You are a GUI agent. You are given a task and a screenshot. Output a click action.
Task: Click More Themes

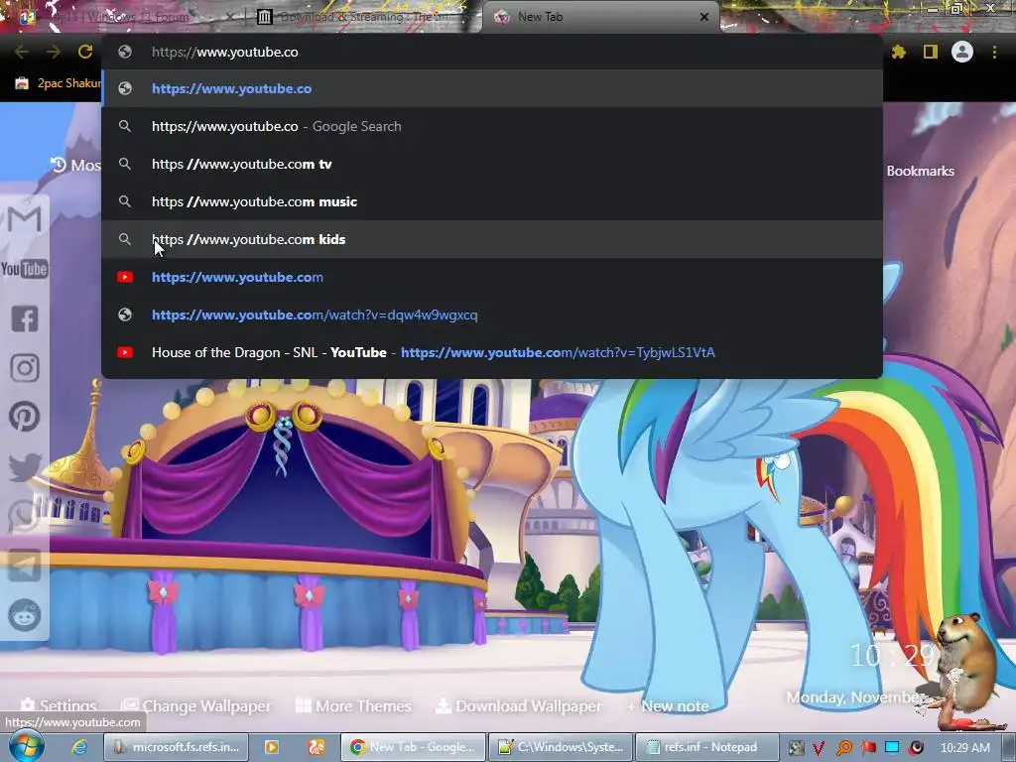[354, 705]
